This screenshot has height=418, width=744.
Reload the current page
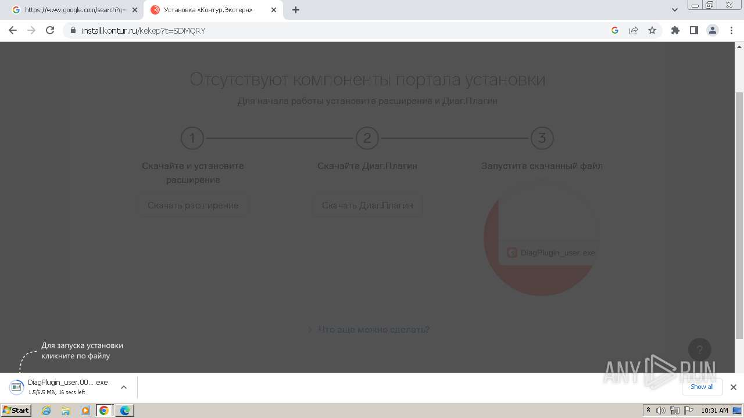pos(50,30)
